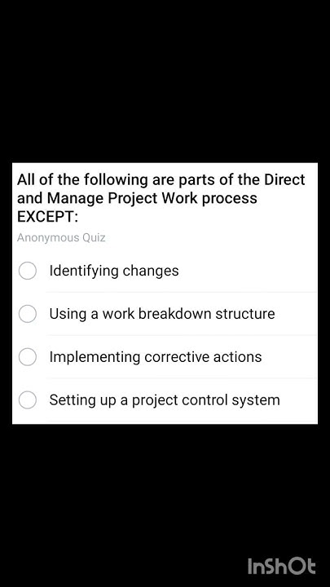This screenshot has height=587, width=330.
Task: Choose the Using a work breakdown structure radio circle
Action: 28,314
